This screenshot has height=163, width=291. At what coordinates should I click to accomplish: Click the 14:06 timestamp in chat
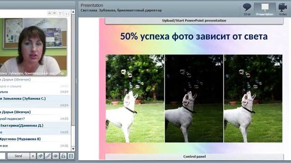64,146
